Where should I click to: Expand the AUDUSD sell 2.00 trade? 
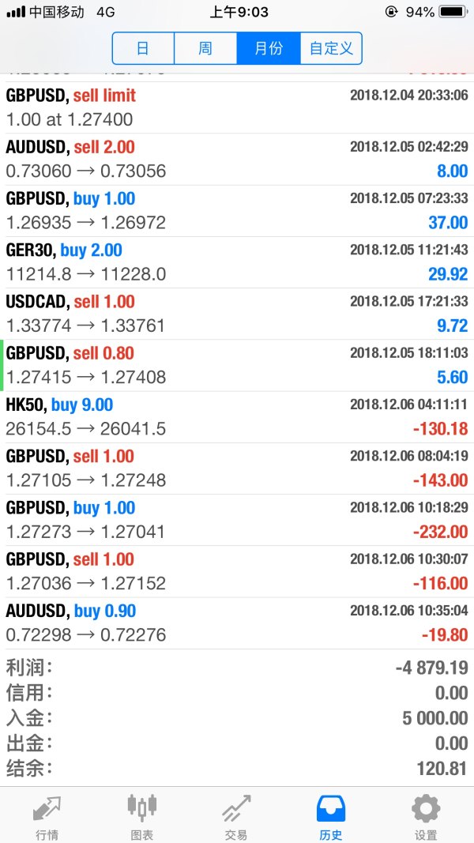(x=237, y=159)
